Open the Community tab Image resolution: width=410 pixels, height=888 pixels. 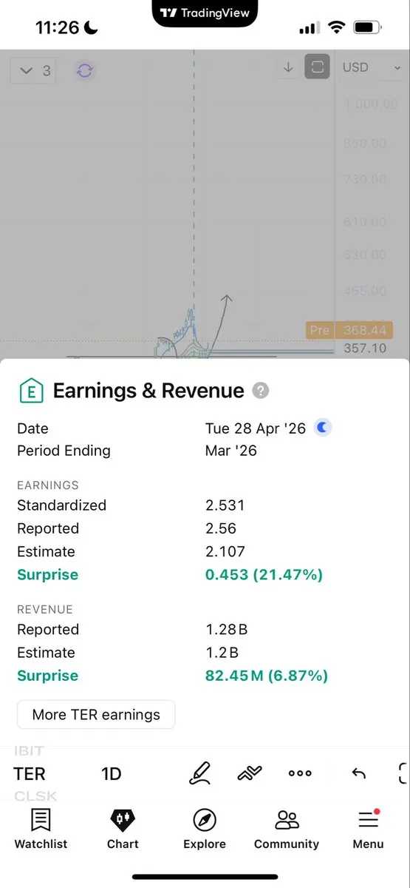point(287,829)
